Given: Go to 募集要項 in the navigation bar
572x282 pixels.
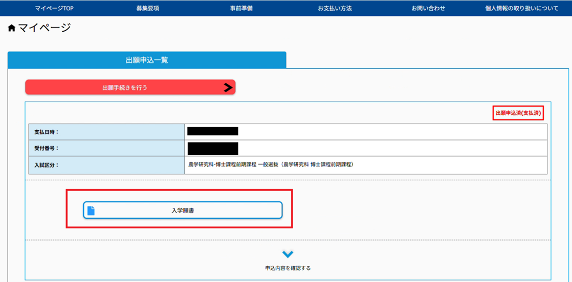Looking at the screenshot, I should [148, 8].
